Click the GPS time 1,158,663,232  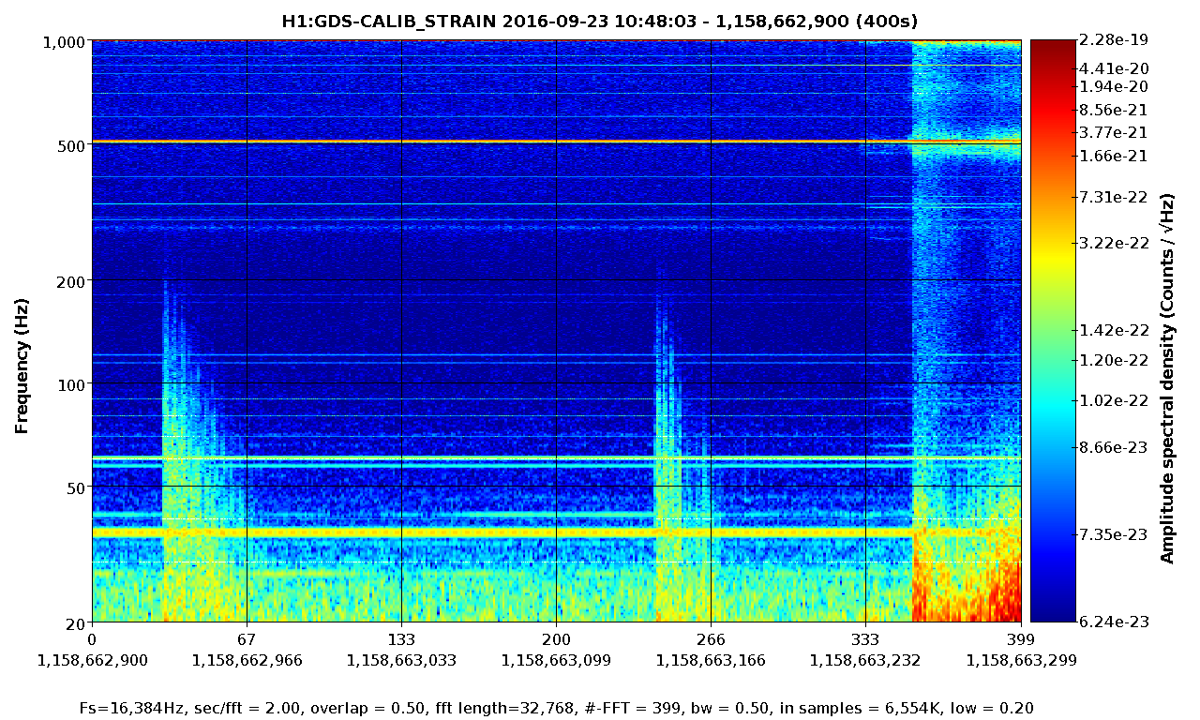(x=865, y=660)
